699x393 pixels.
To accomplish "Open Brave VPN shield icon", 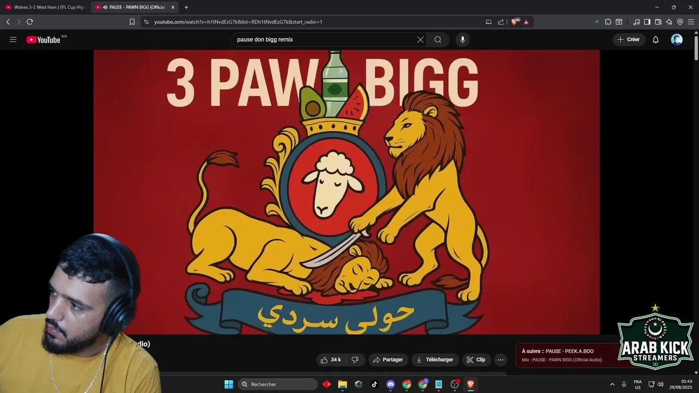I will click(x=680, y=22).
